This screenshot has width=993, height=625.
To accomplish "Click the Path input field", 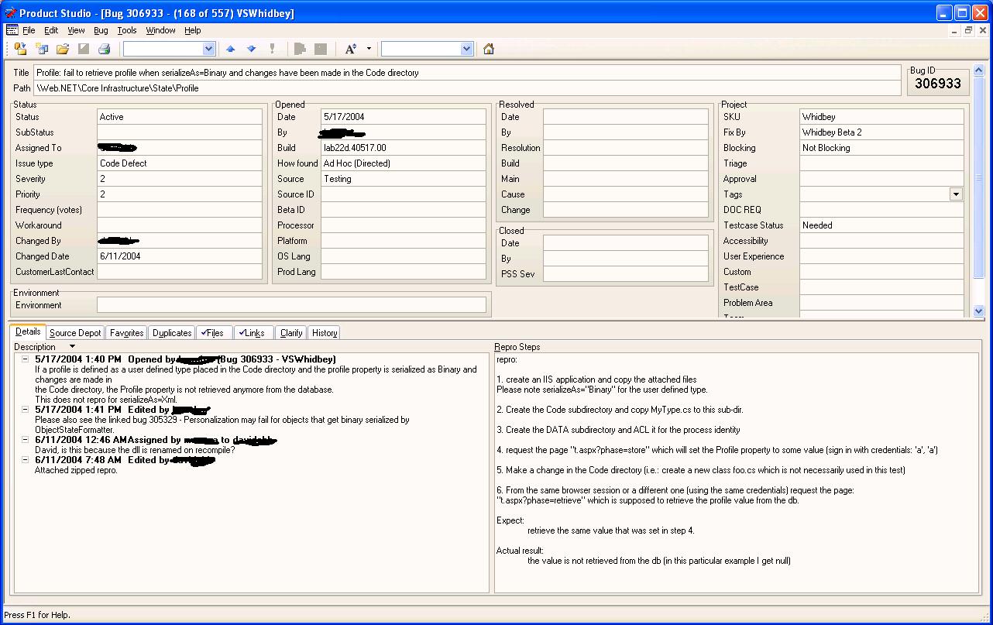I will coord(468,88).
